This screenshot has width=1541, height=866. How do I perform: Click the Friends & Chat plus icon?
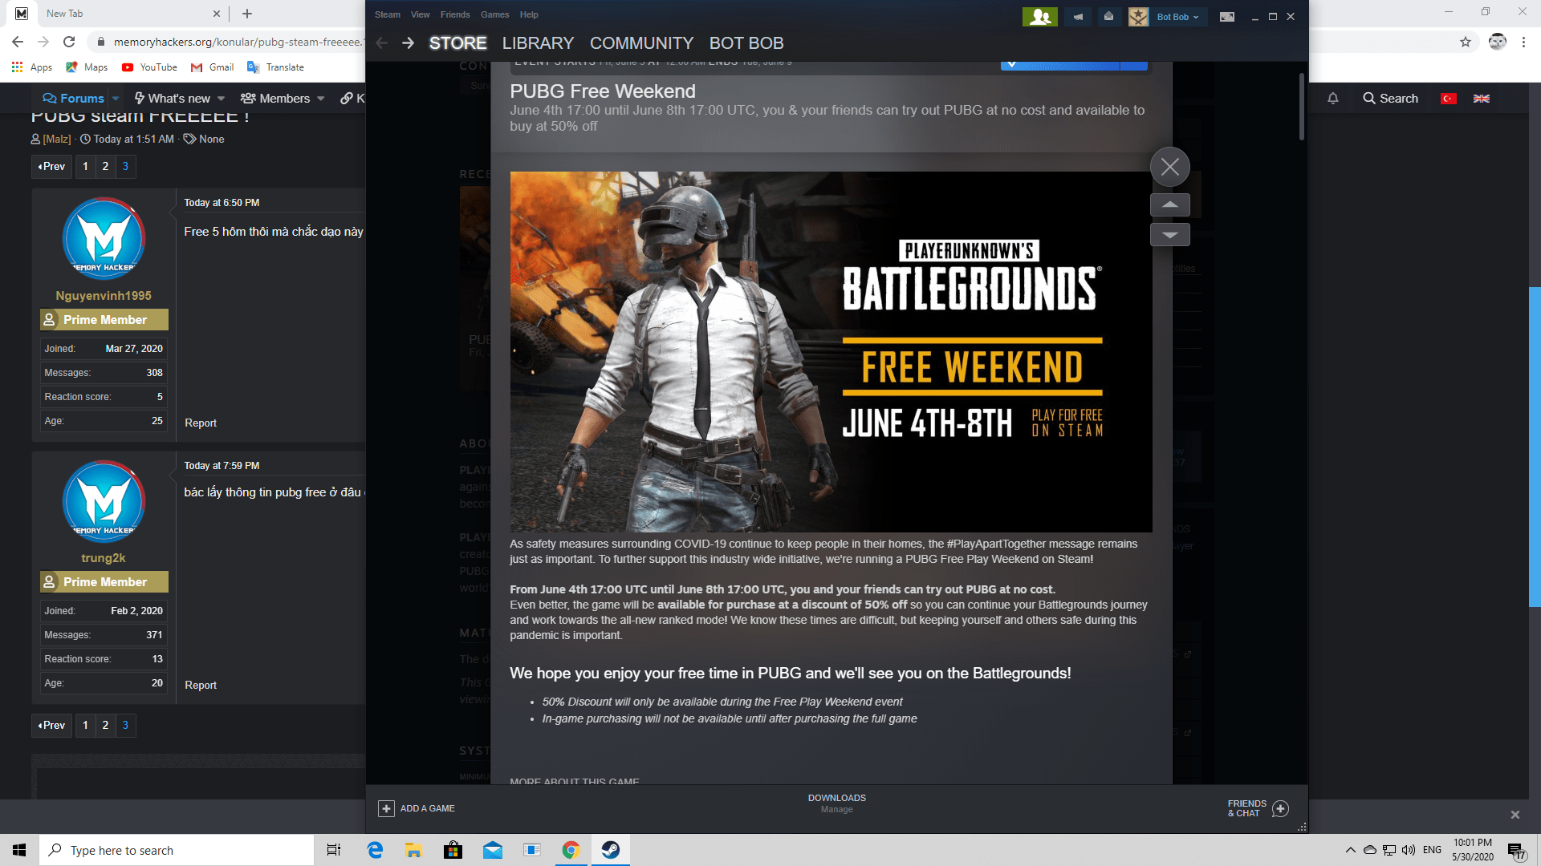click(x=1281, y=808)
